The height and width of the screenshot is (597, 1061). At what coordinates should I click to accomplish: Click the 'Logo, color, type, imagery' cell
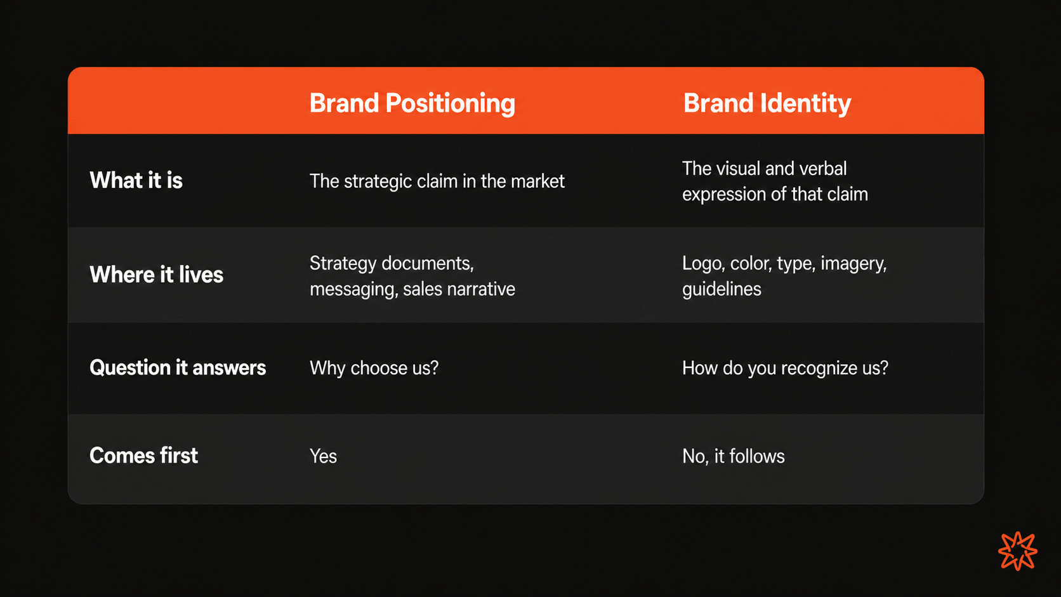point(784,276)
